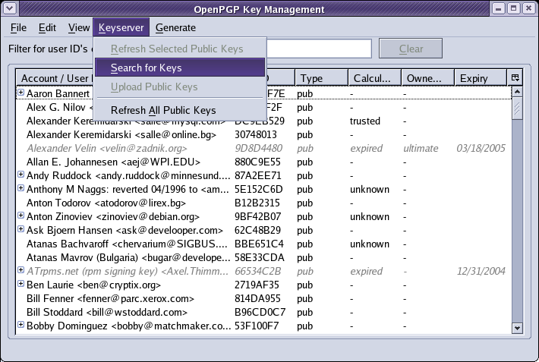Close the OpenPGP Key Management window
This screenshot has width=539, height=362.
[x=528, y=8]
